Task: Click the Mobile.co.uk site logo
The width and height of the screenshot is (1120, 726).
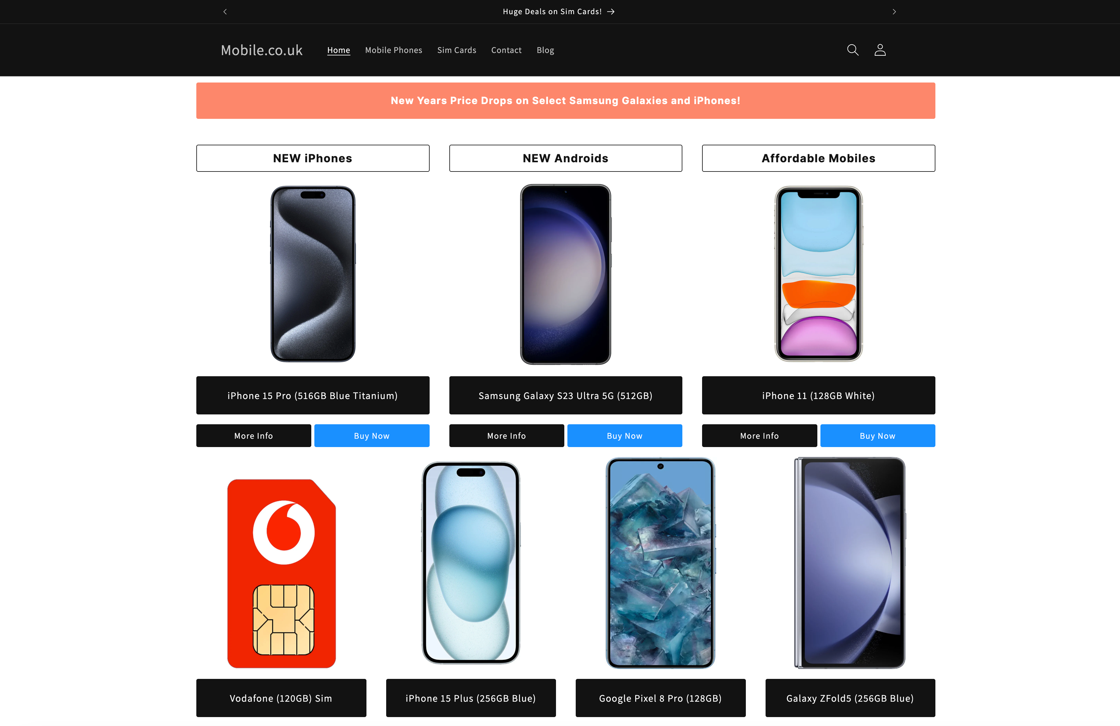Action: [x=262, y=50]
